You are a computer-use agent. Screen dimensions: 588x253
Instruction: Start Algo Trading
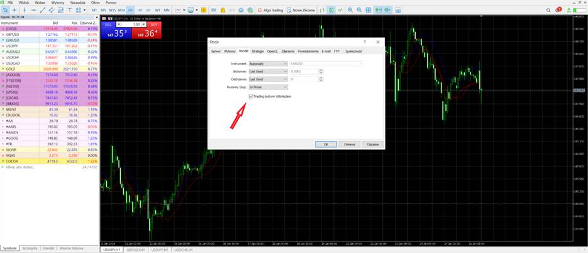[x=270, y=10]
